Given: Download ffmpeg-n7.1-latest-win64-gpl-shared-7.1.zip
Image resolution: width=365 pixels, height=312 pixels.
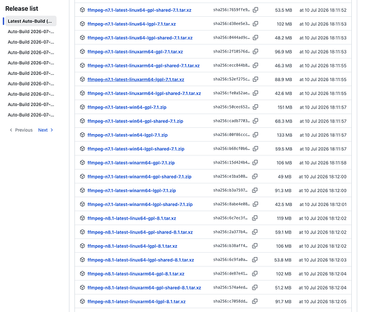Looking at the screenshot, I should pyautogui.click(x=135, y=121).
